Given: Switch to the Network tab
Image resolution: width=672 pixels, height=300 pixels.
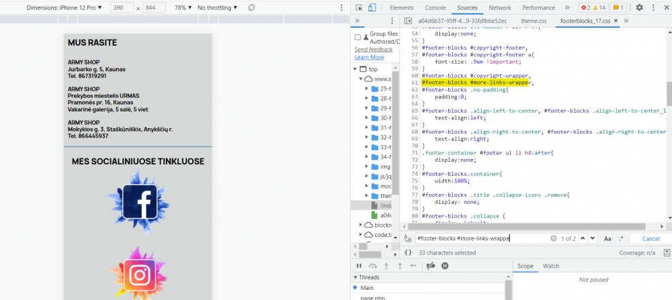Looking at the screenshot, I should pyautogui.click(x=499, y=7).
